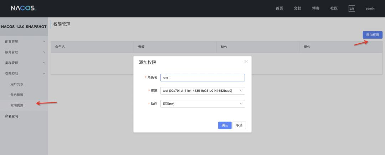Click the 角色名 column header

point(92,47)
